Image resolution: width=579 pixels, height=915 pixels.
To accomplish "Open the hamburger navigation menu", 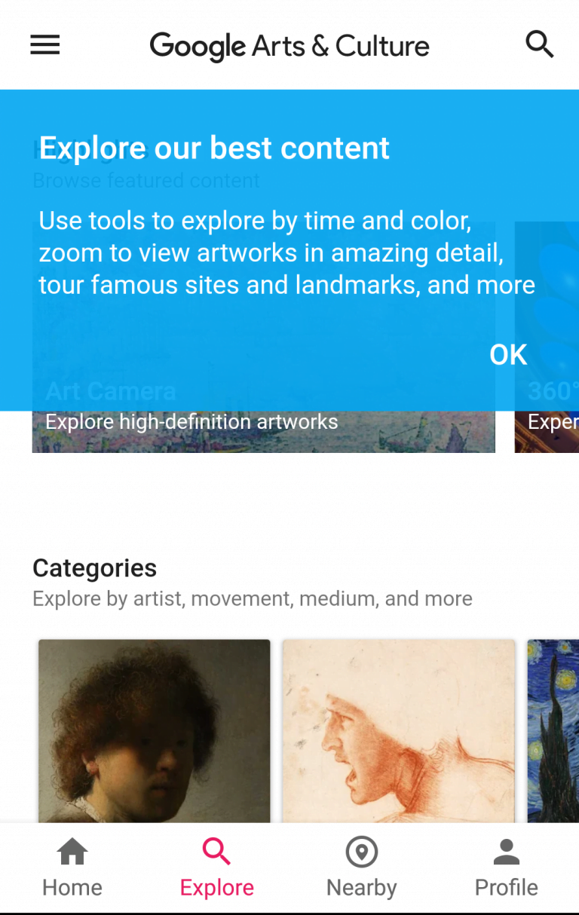I will [x=45, y=45].
